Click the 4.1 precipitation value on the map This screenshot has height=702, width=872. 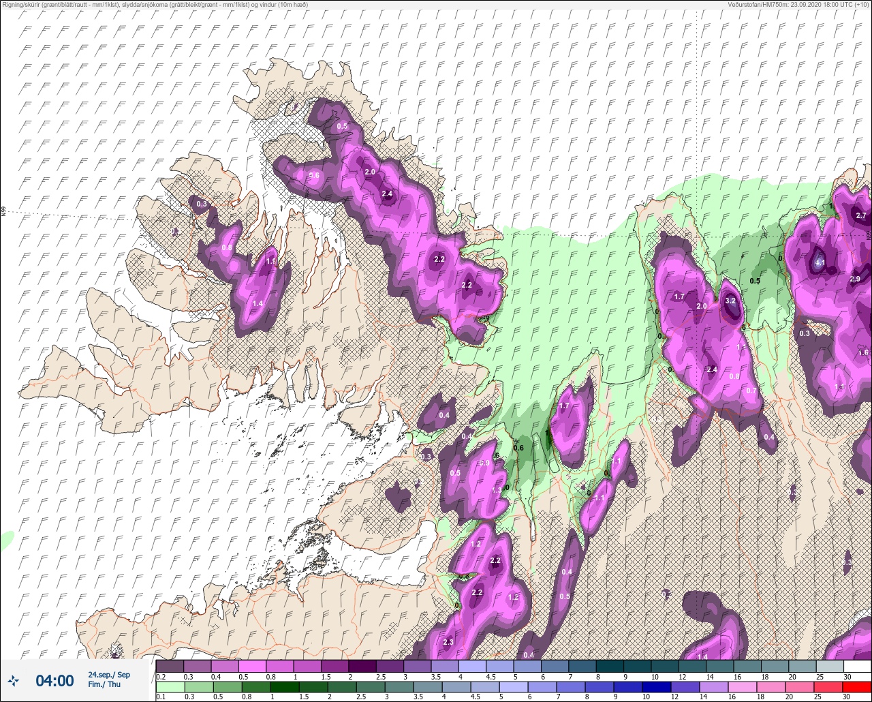[x=820, y=262]
